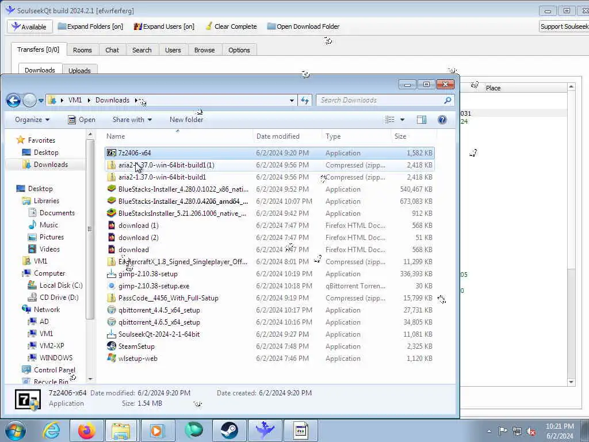Click the Explorer Forward arrow button
The width and height of the screenshot is (589, 442).
pyautogui.click(x=29, y=100)
